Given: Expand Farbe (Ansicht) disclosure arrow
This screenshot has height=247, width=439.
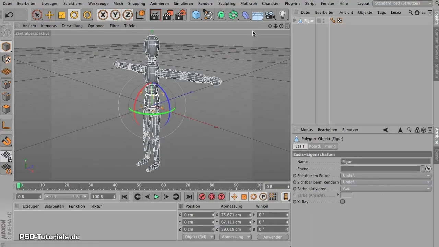Looking at the screenshot, I should pos(338,195).
